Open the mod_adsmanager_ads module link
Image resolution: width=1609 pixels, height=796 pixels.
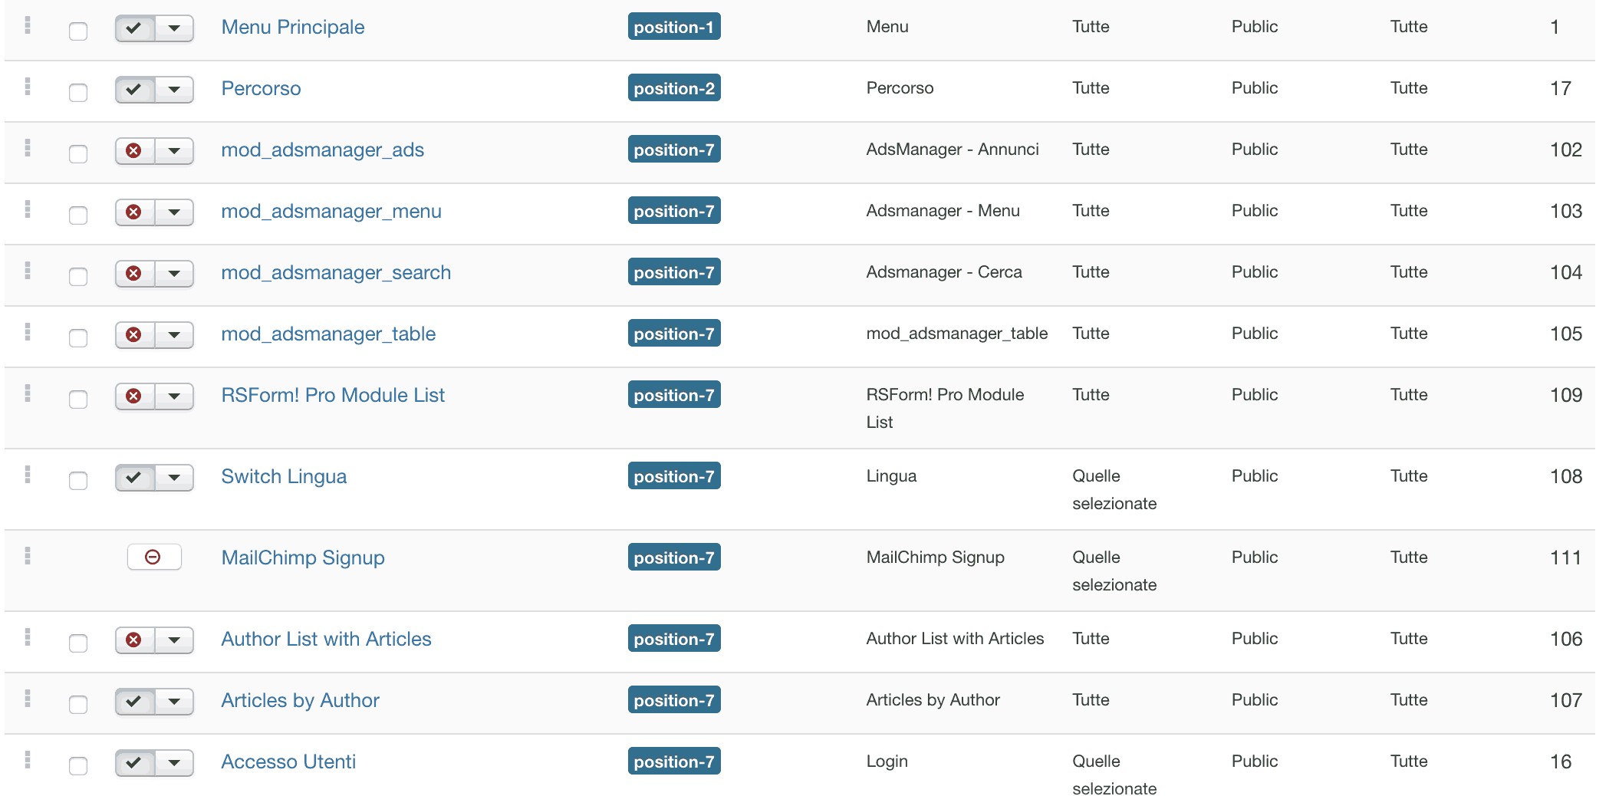pos(322,150)
